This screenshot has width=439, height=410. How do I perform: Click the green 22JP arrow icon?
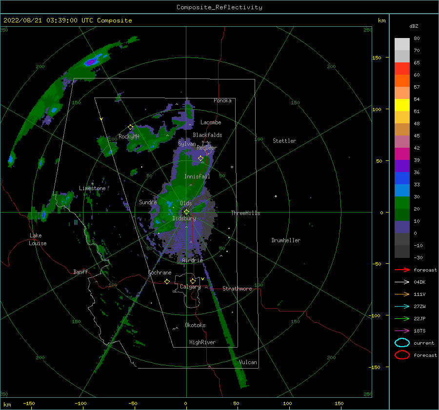[402, 318]
